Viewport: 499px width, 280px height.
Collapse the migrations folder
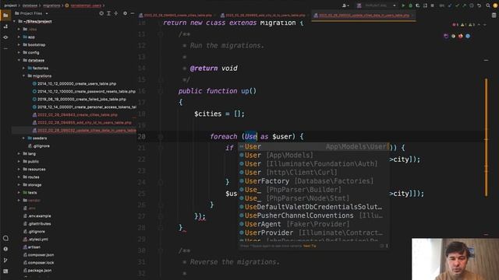tap(23, 76)
